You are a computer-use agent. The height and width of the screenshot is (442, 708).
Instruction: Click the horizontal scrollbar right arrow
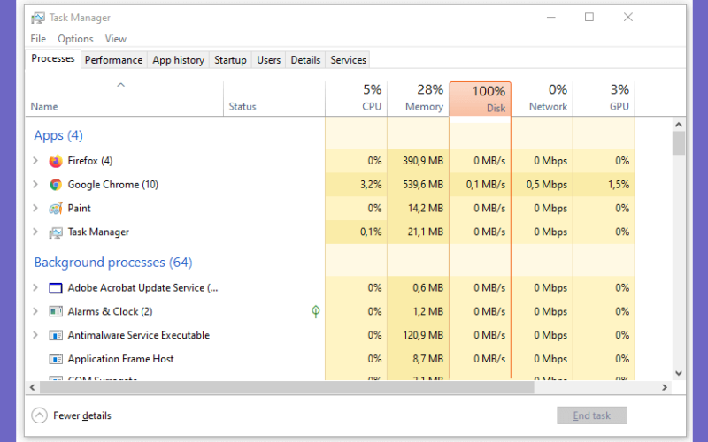[x=665, y=387]
